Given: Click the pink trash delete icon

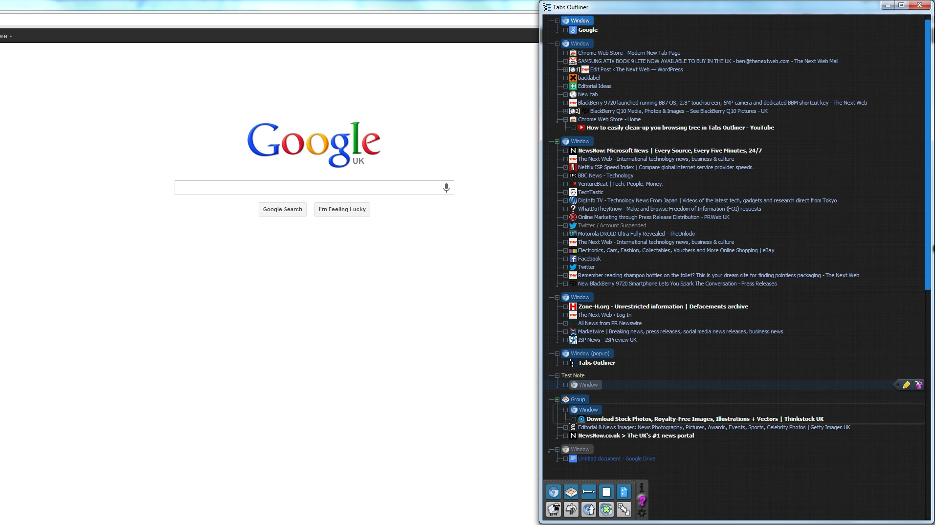Looking at the screenshot, I should tap(919, 385).
